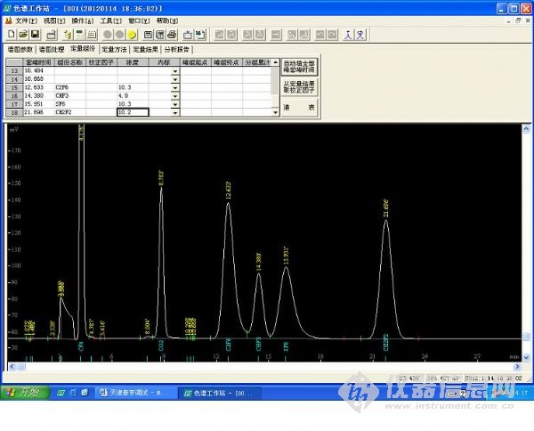Select row header 16 in the table
Screen dimensions: 534x431
[14, 96]
